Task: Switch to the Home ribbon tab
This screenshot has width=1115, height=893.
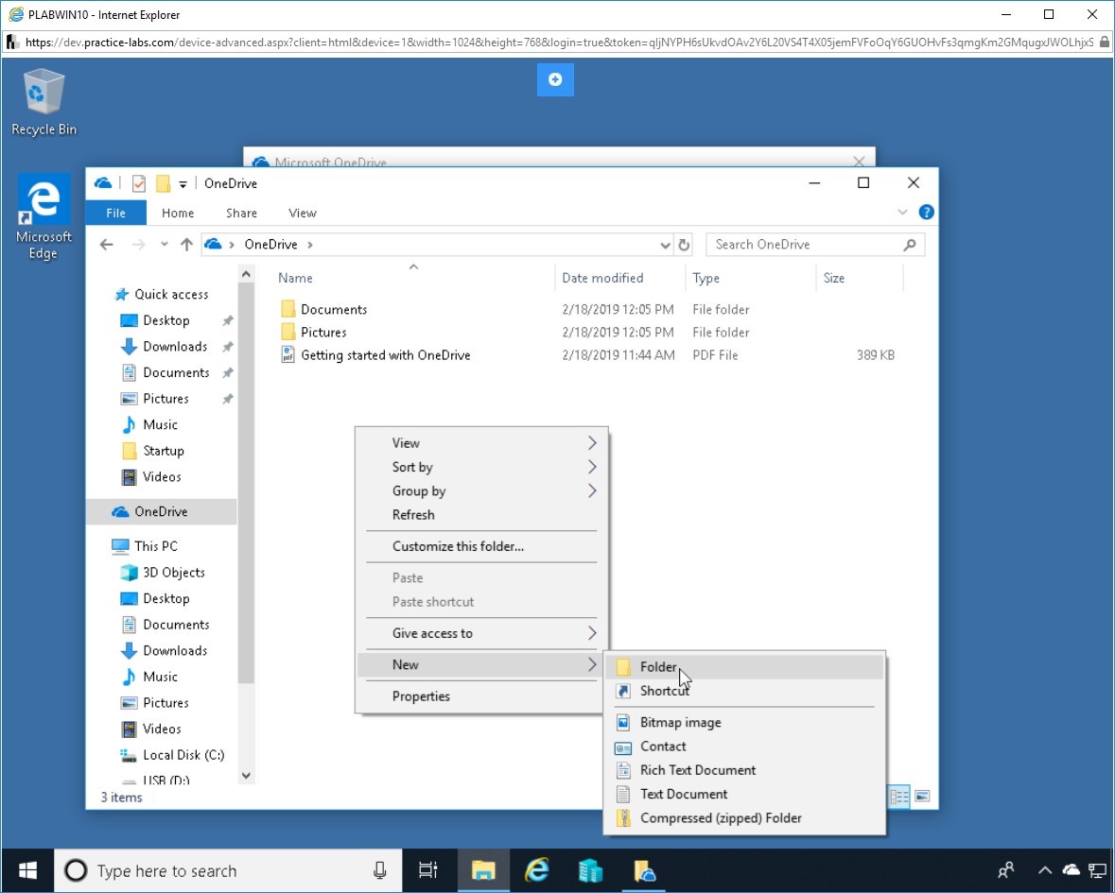Action: coord(178,214)
